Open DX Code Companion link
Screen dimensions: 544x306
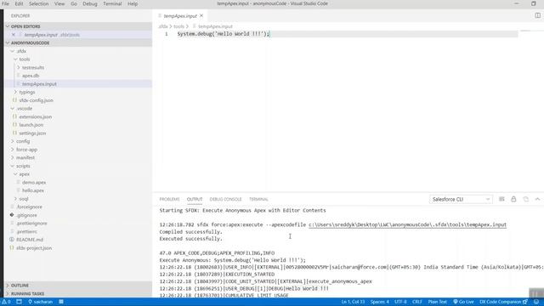(503, 302)
